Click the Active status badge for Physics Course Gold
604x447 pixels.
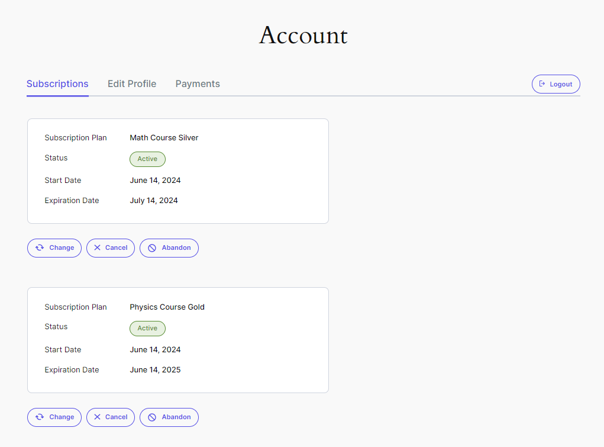[147, 329]
